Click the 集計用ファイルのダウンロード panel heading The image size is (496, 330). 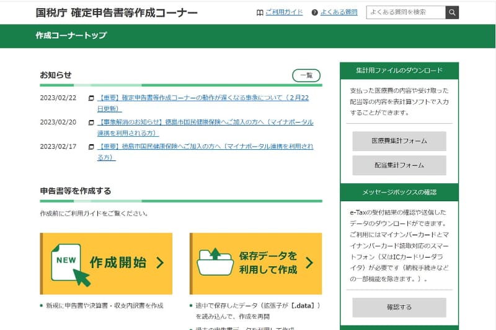click(399, 71)
